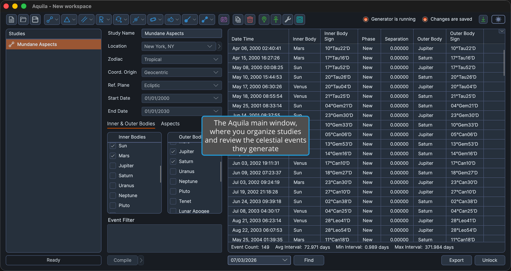This screenshot has height=271, width=511.
Task: Click the Unlock button
Action: point(490,260)
